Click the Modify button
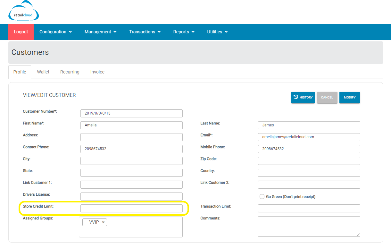Viewport: 391px width, 248px height. click(350, 98)
